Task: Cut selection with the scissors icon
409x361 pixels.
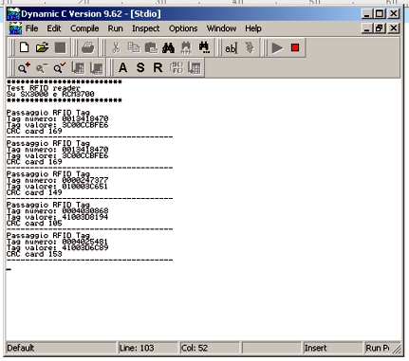Action: 116,47
